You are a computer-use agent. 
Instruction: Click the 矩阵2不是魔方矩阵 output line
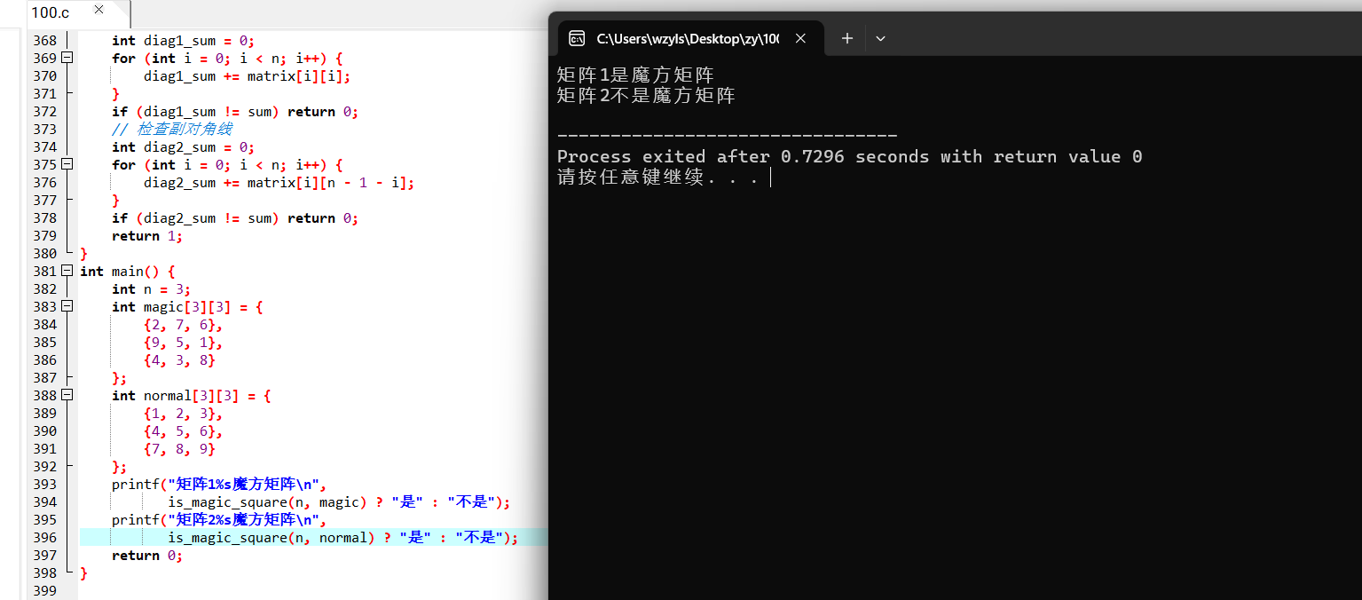[x=646, y=95]
